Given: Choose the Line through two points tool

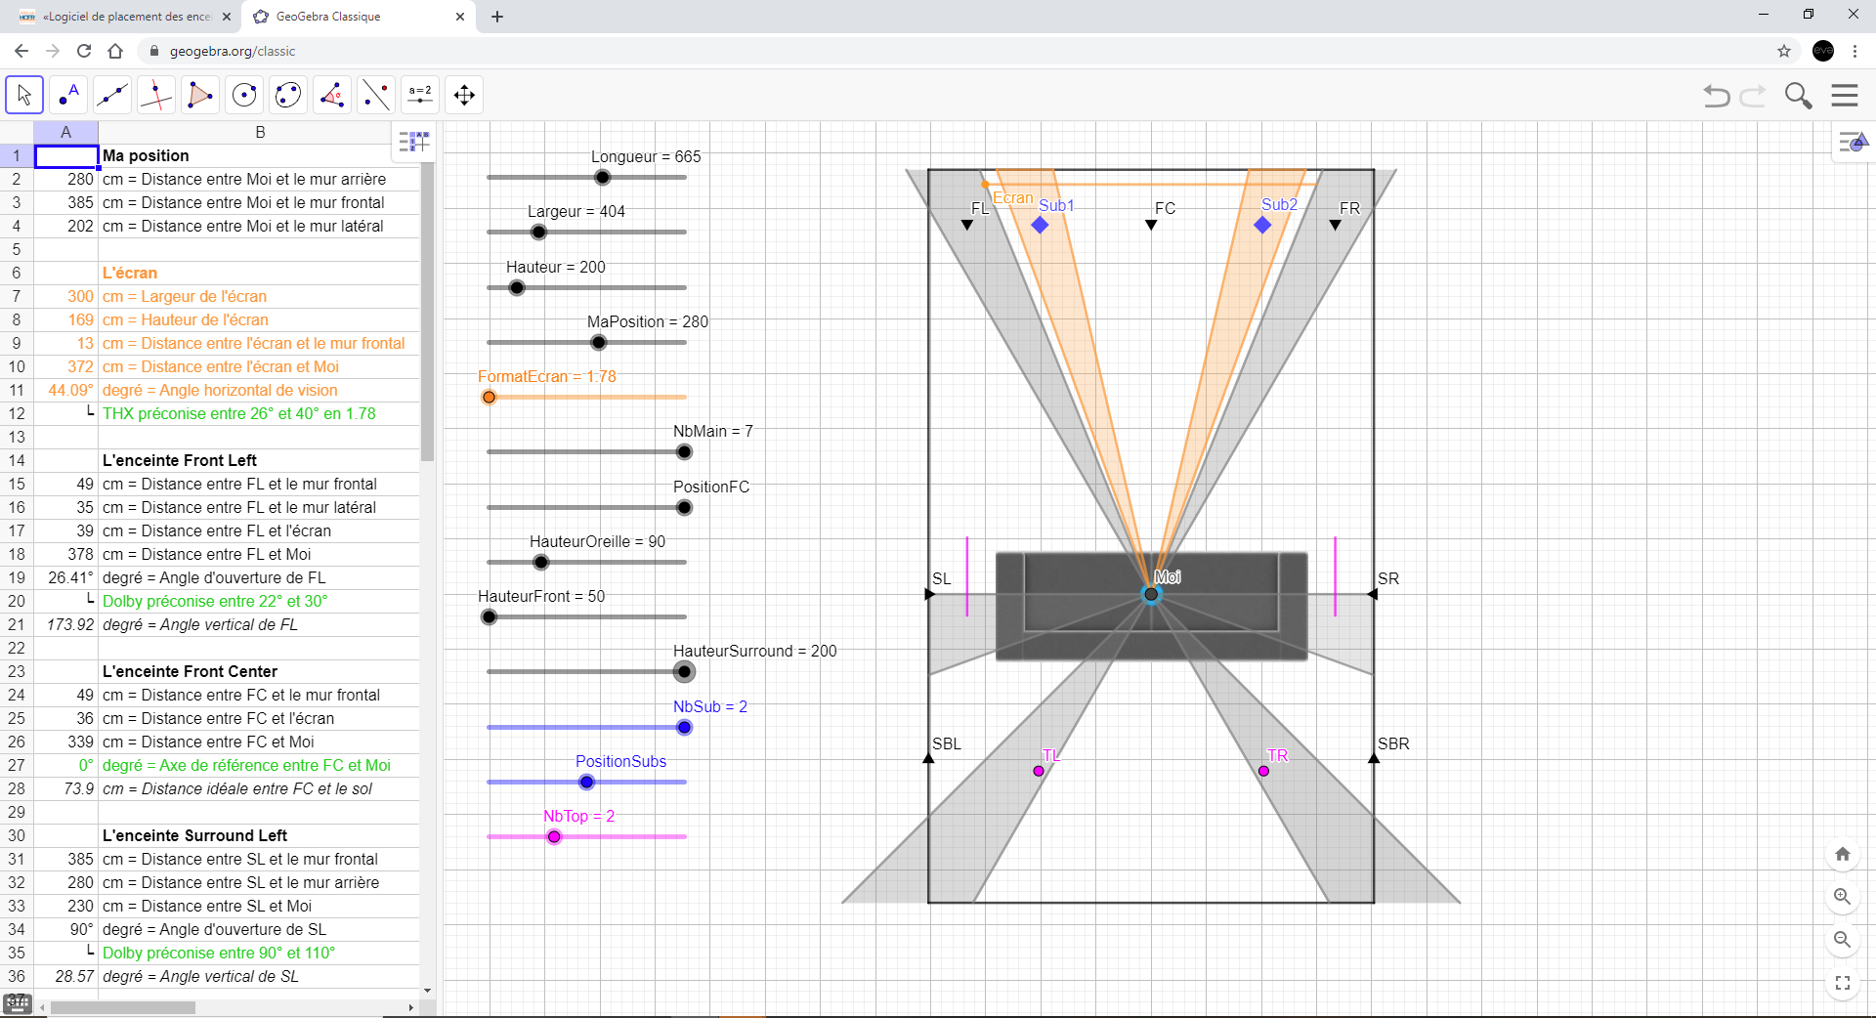Looking at the screenshot, I should (112, 95).
